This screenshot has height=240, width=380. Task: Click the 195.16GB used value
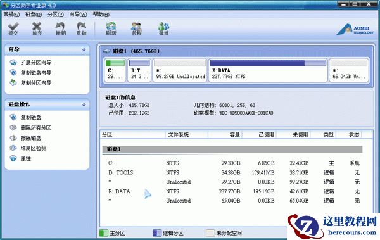coord(263,191)
